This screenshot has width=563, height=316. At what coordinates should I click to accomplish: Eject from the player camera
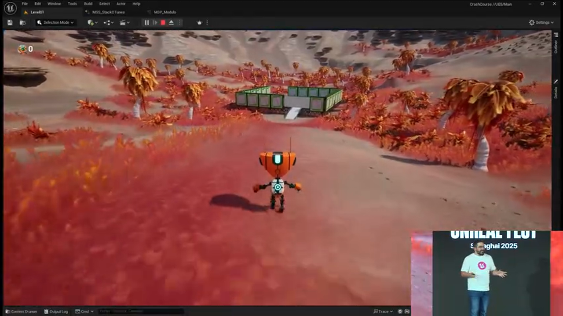tap(171, 22)
